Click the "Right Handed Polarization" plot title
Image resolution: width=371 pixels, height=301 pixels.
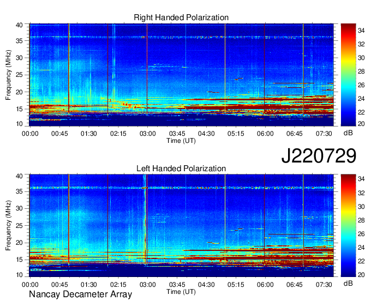coord(181,17)
